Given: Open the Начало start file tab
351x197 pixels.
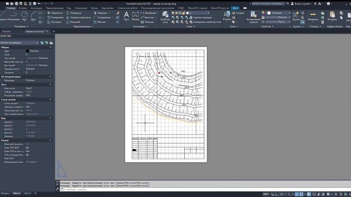Looking at the screenshot, I should click(7, 32).
